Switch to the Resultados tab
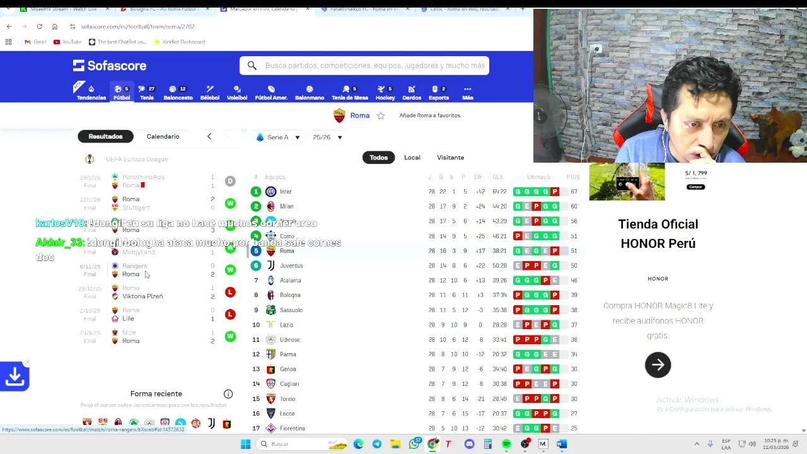This screenshot has width=807, height=454. [105, 136]
